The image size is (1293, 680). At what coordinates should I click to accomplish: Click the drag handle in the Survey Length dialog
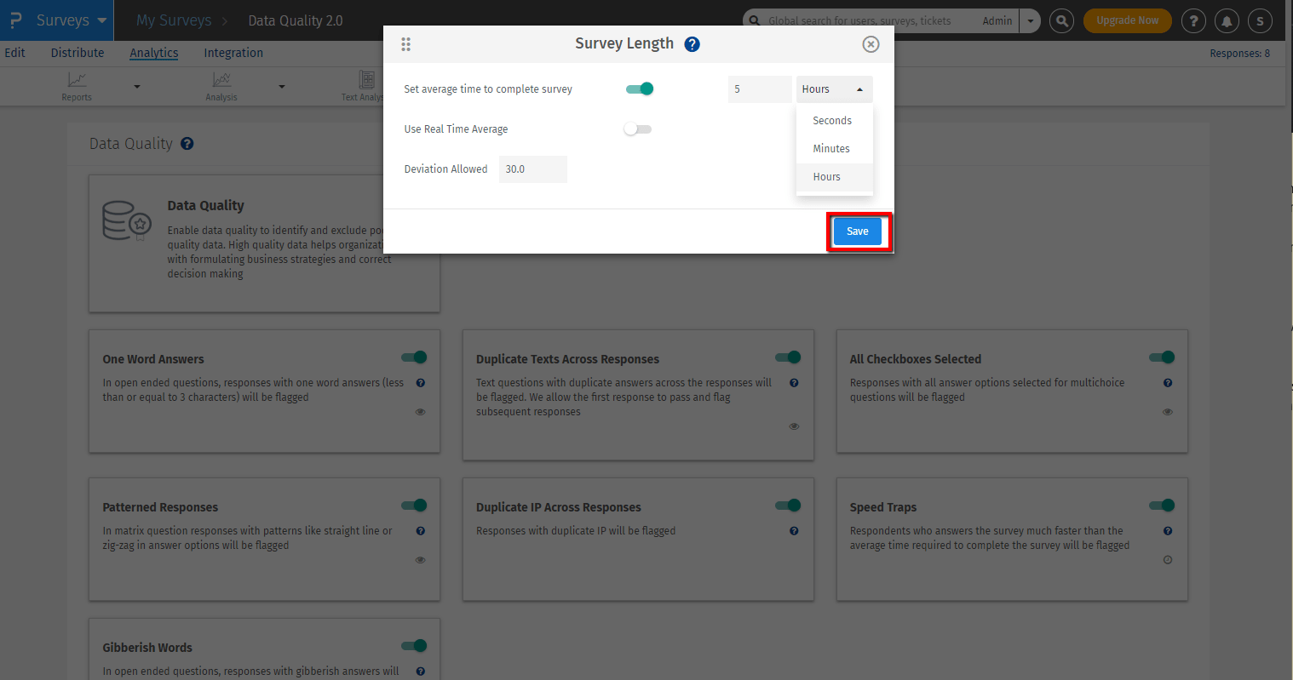pos(406,43)
